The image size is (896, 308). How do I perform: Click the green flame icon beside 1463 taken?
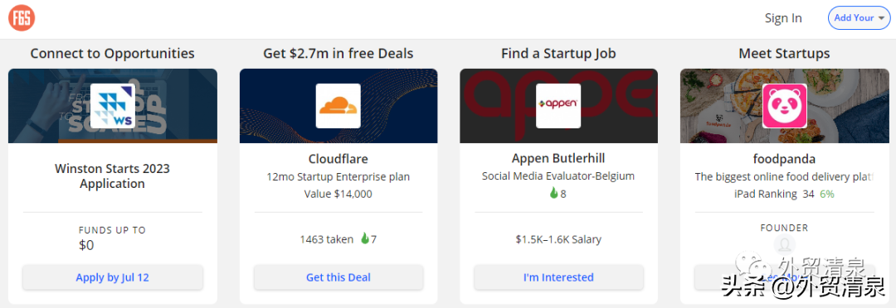364,239
